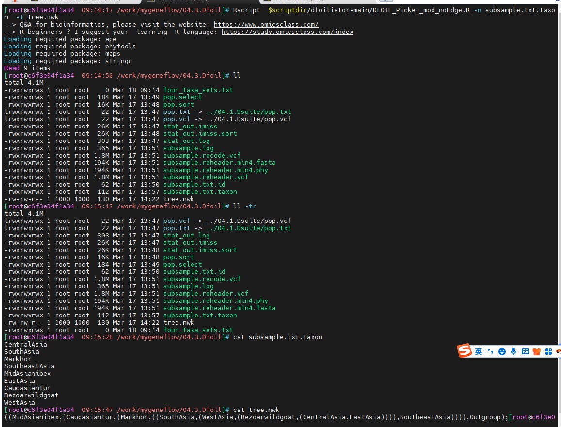Open the IME toolbox grid icon

[548, 351]
